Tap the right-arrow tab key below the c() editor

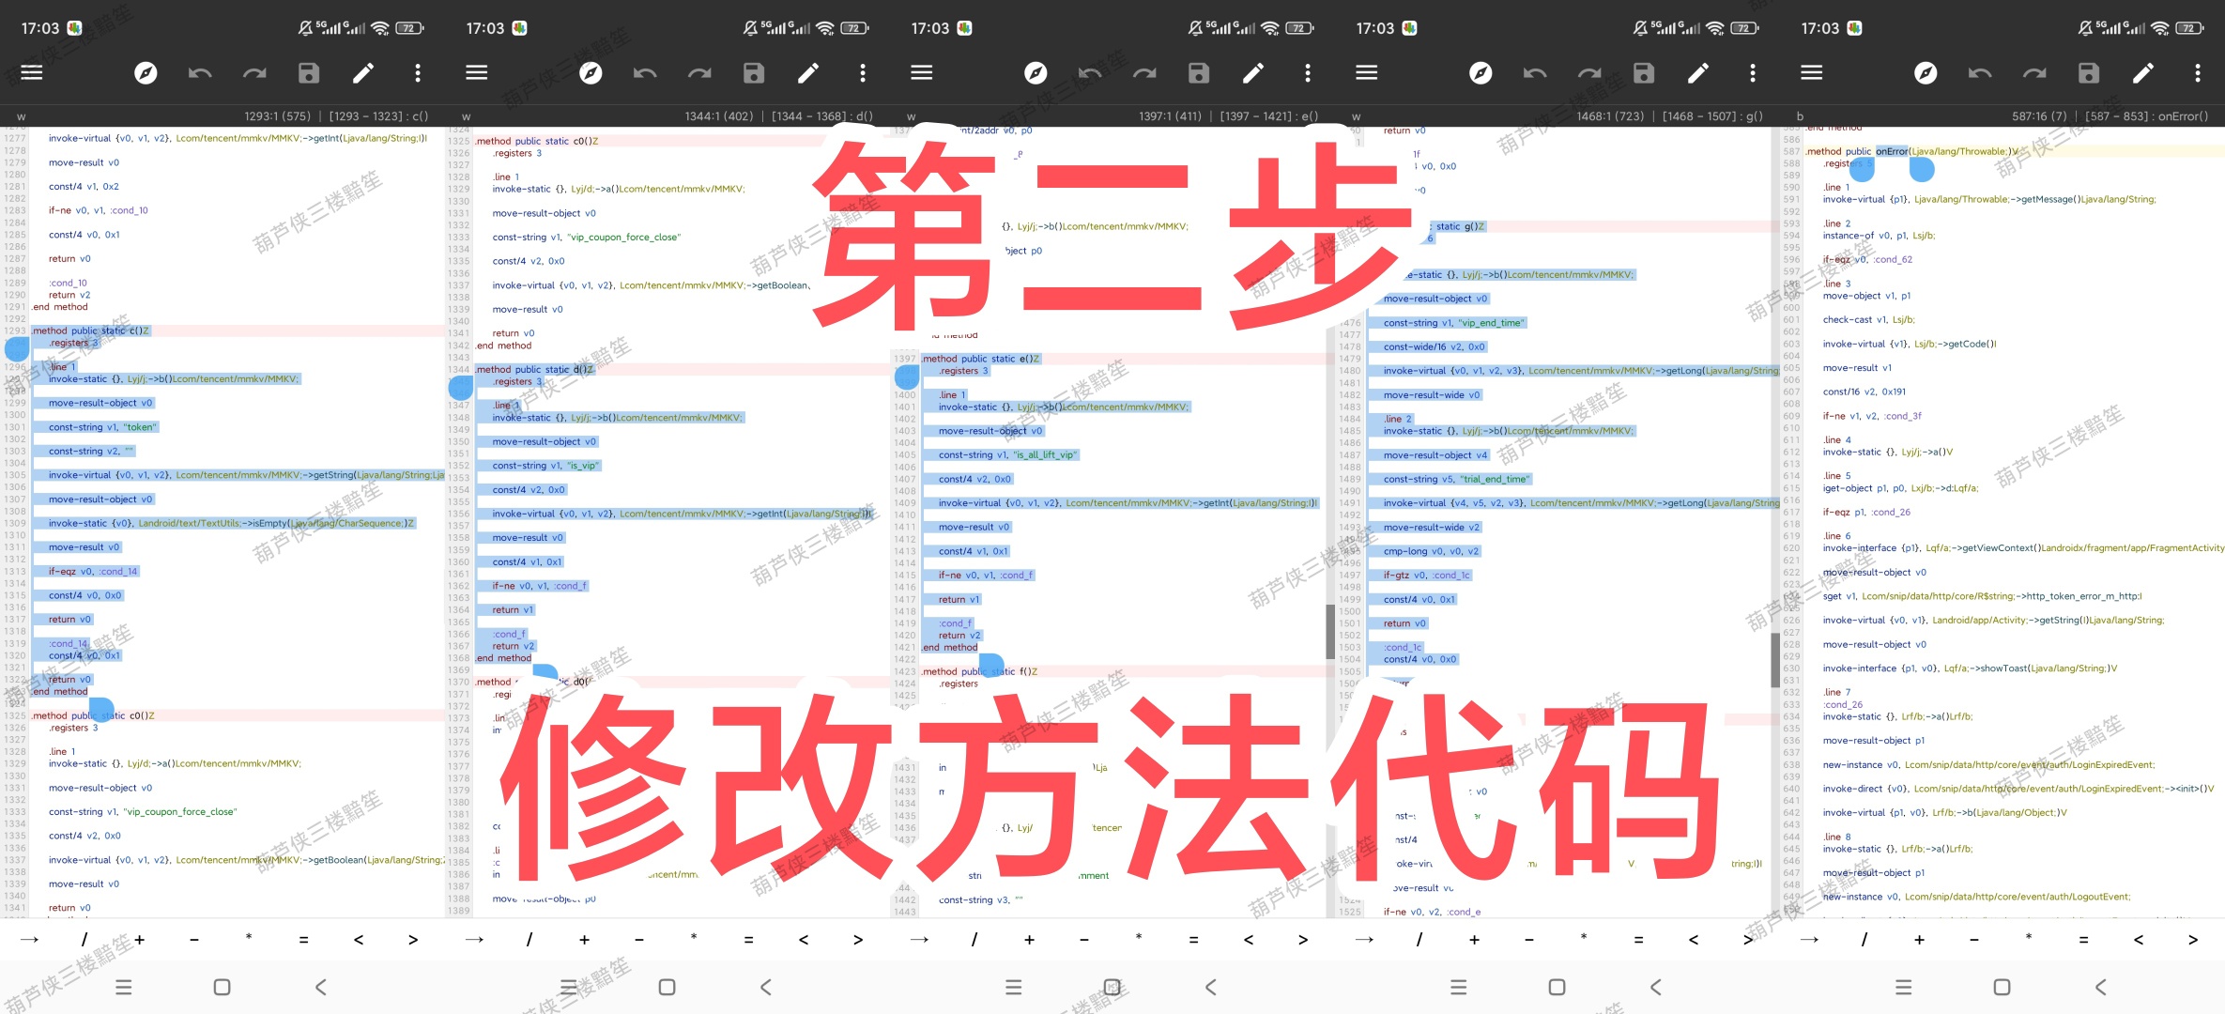click(x=29, y=939)
